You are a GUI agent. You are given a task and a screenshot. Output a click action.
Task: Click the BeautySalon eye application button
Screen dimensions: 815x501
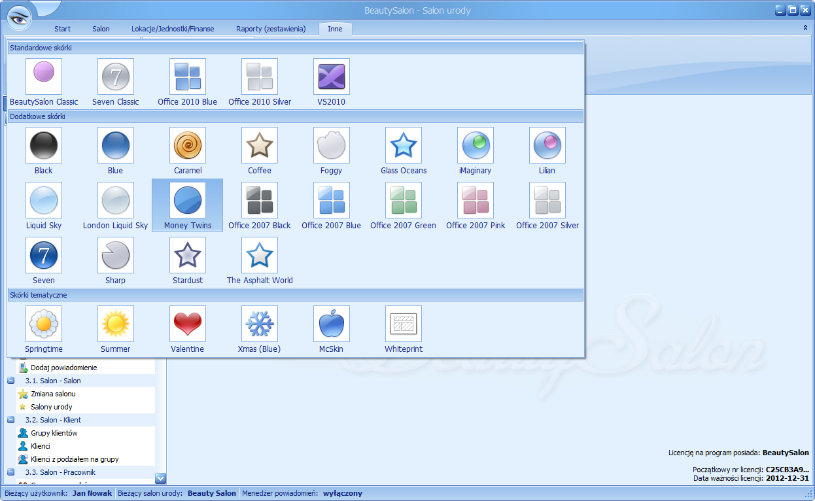pyautogui.click(x=19, y=18)
